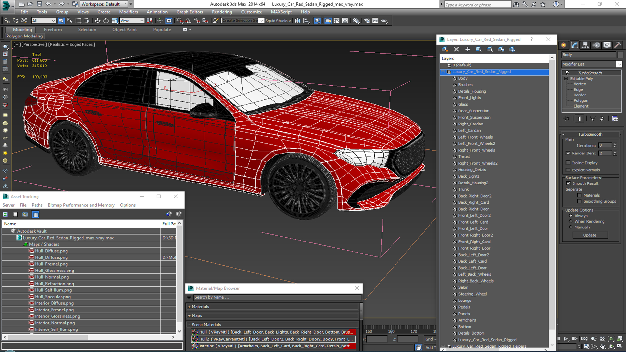
Task: Toggle the TurboSmooth lightbulb visibility
Action: click(567, 73)
